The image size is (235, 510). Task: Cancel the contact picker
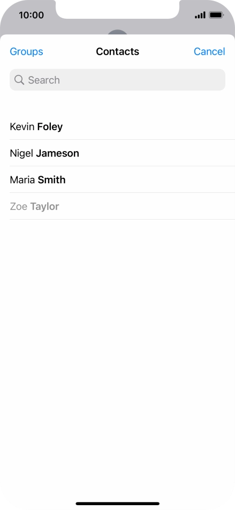tap(209, 51)
